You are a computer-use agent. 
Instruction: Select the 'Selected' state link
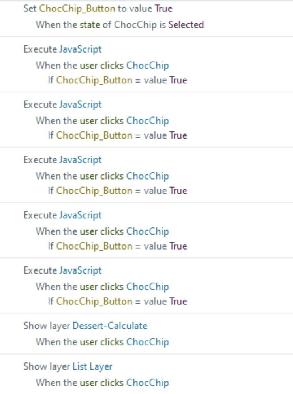pos(186,24)
